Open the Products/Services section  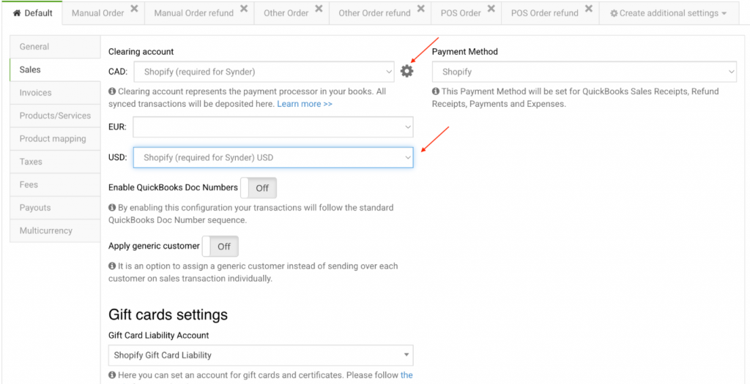click(x=55, y=116)
